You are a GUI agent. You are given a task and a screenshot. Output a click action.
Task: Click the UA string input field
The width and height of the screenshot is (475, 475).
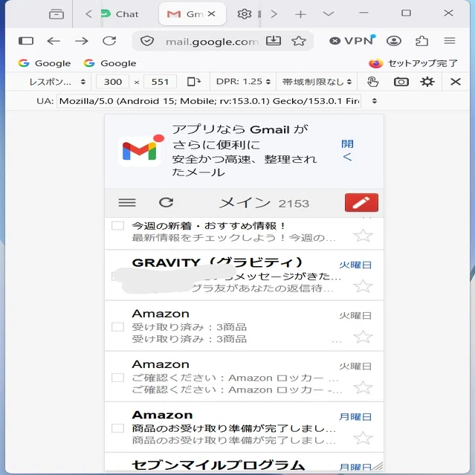[x=209, y=101]
